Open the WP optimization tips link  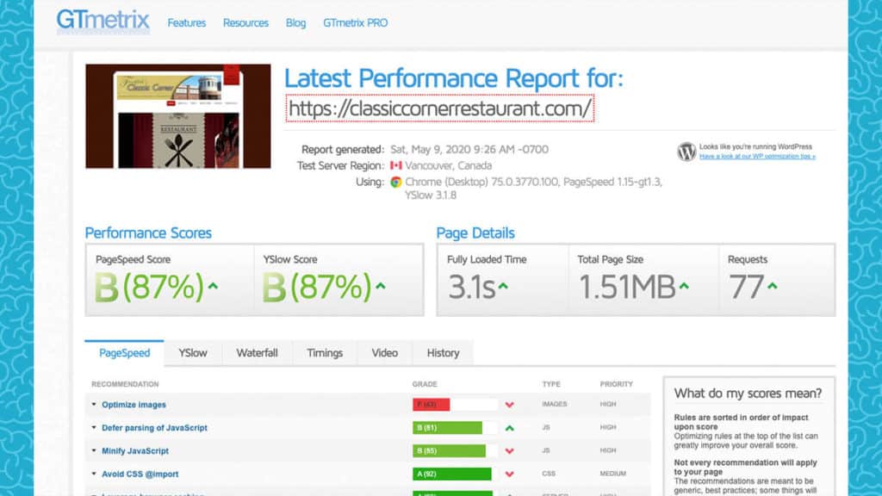point(756,157)
